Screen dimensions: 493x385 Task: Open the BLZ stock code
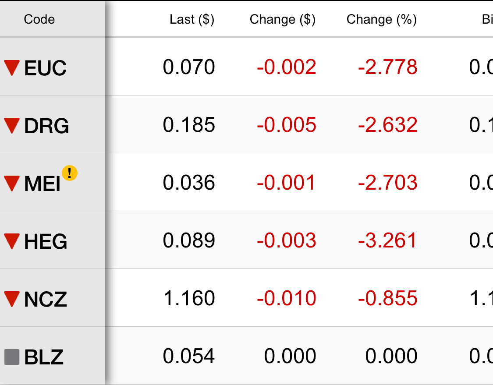tap(44, 357)
